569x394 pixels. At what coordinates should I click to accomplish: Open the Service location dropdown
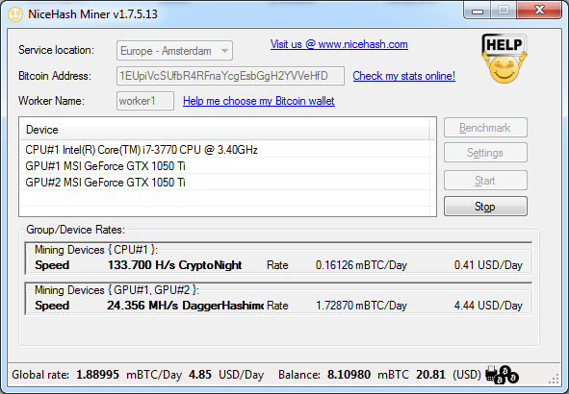pyautogui.click(x=174, y=51)
